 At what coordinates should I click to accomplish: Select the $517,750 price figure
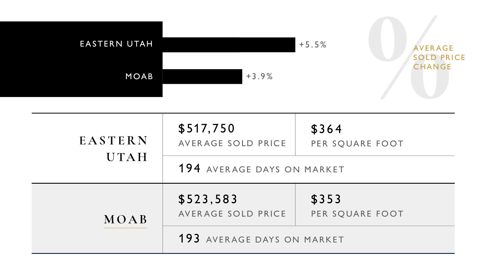206,128
